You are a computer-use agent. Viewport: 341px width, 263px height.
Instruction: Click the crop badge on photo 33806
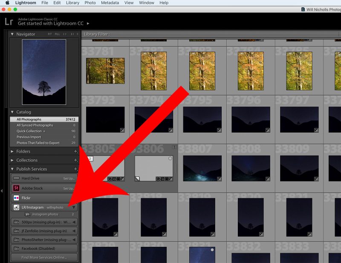(167, 179)
